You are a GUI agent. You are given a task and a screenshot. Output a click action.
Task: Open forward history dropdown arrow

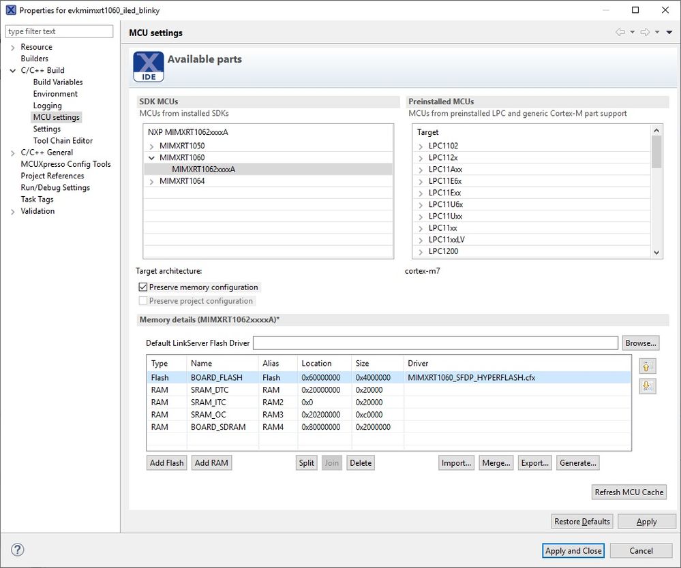657,32
